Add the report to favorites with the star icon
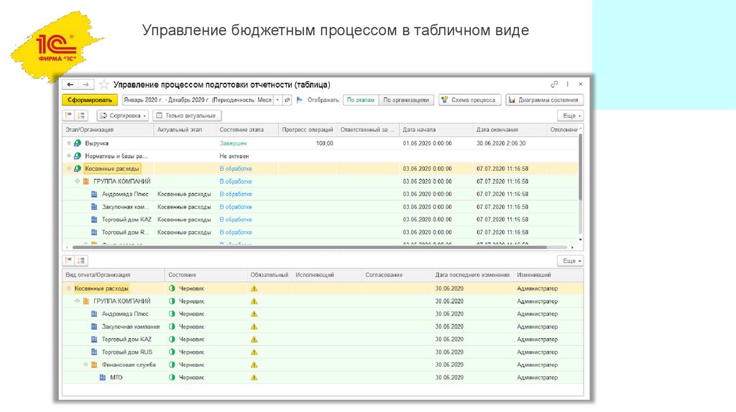The height and width of the screenshot is (412, 736). click(x=104, y=85)
